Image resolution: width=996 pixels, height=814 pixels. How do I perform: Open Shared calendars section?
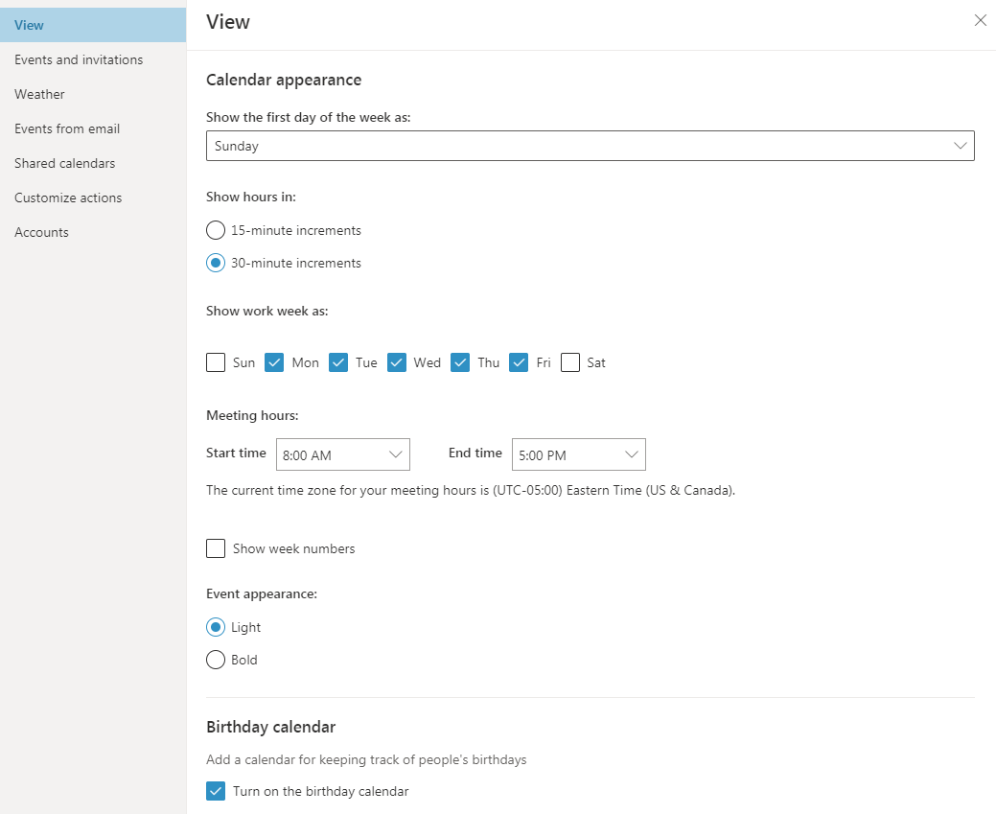coord(64,163)
